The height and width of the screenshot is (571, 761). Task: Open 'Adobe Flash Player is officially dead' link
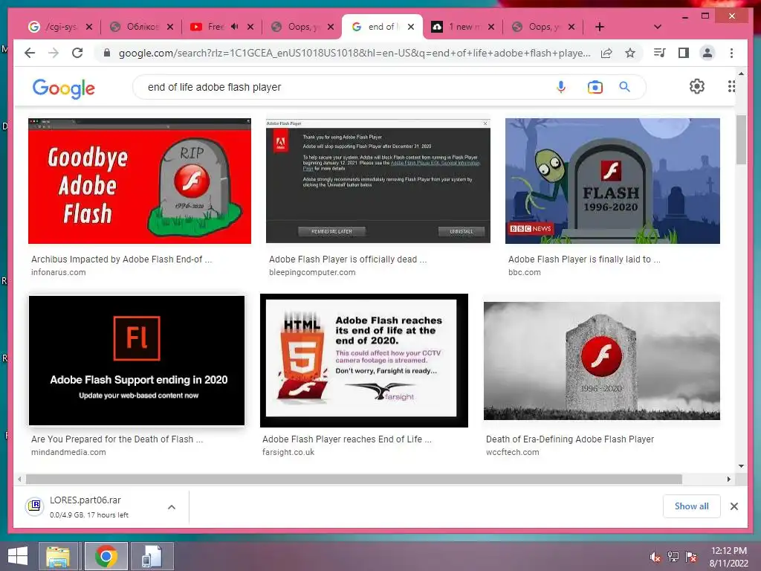click(348, 259)
